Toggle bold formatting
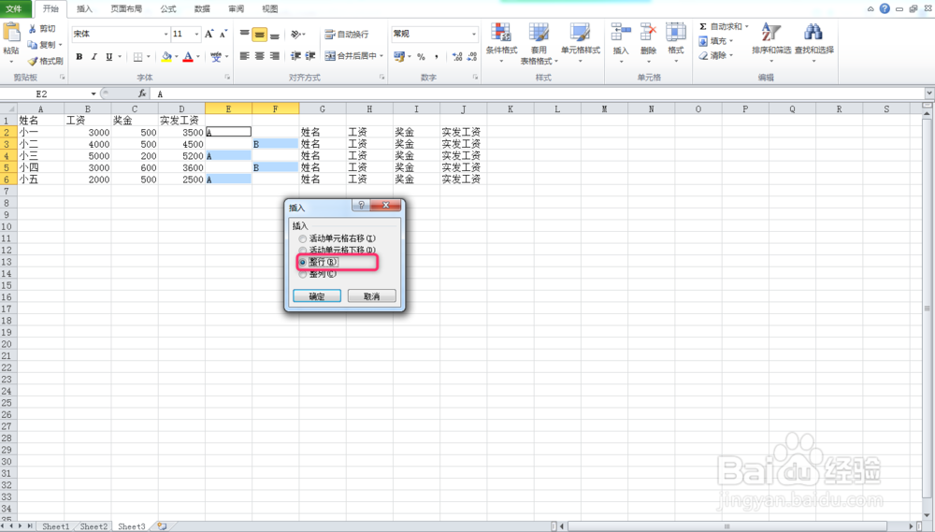 pyautogui.click(x=79, y=57)
